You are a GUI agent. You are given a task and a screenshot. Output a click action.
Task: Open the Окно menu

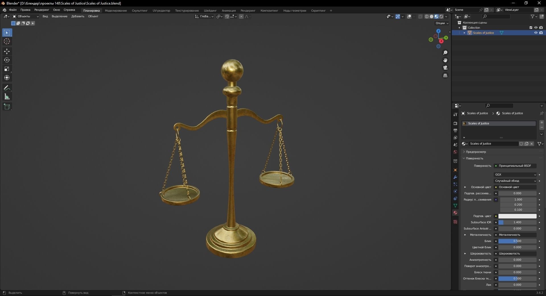coord(56,10)
